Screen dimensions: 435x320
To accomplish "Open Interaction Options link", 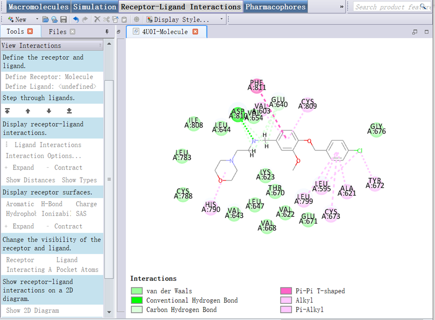I will [43, 156].
